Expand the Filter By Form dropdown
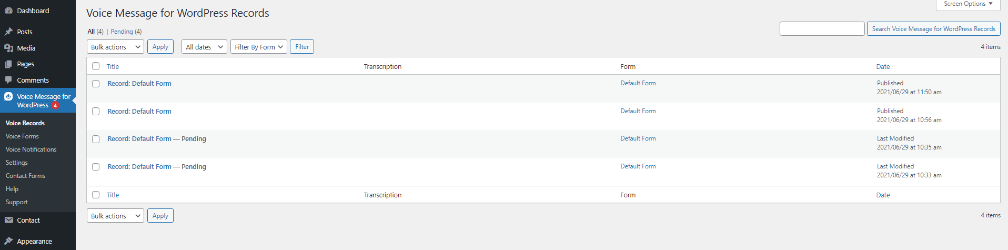Image resolution: width=1008 pixels, height=250 pixels. (x=259, y=47)
